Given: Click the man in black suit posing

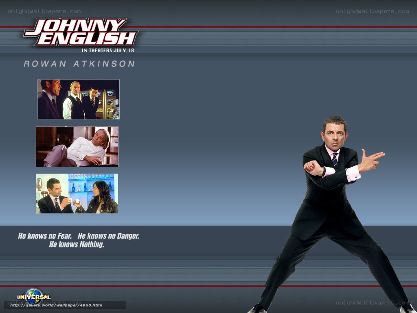Looking at the screenshot, I should [x=331, y=214].
